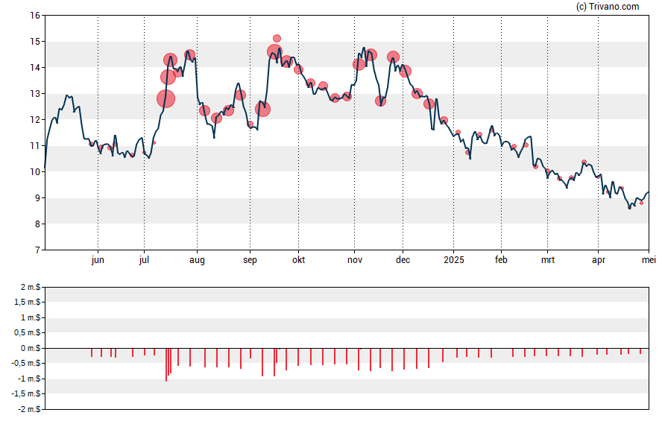Viewport: 662px width, 421px height.
Task: Click the 'nov' month label on axis
Action: pos(355,260)
